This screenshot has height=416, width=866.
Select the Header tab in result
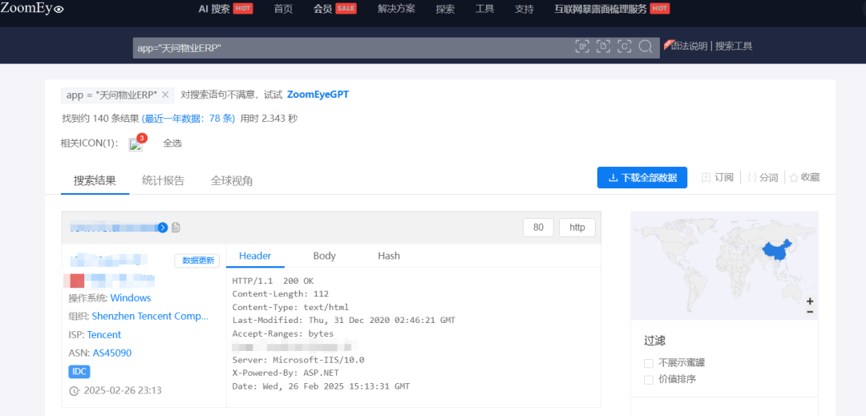pyautogui.click(x=255, y=256)
